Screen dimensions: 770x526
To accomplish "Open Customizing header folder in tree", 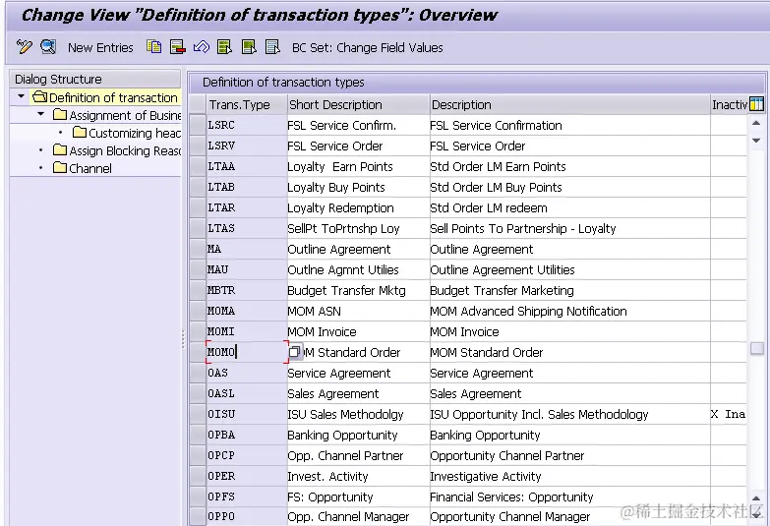I will pos(127,133).
